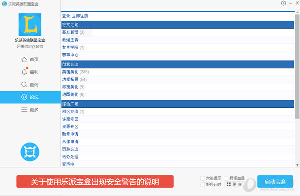Image resolution: width=300 pixels, height=196 pixels.
Task: Open the red 关于使用乐派宝盒出现安全警告的说明 banner
Action: (95, 182)
